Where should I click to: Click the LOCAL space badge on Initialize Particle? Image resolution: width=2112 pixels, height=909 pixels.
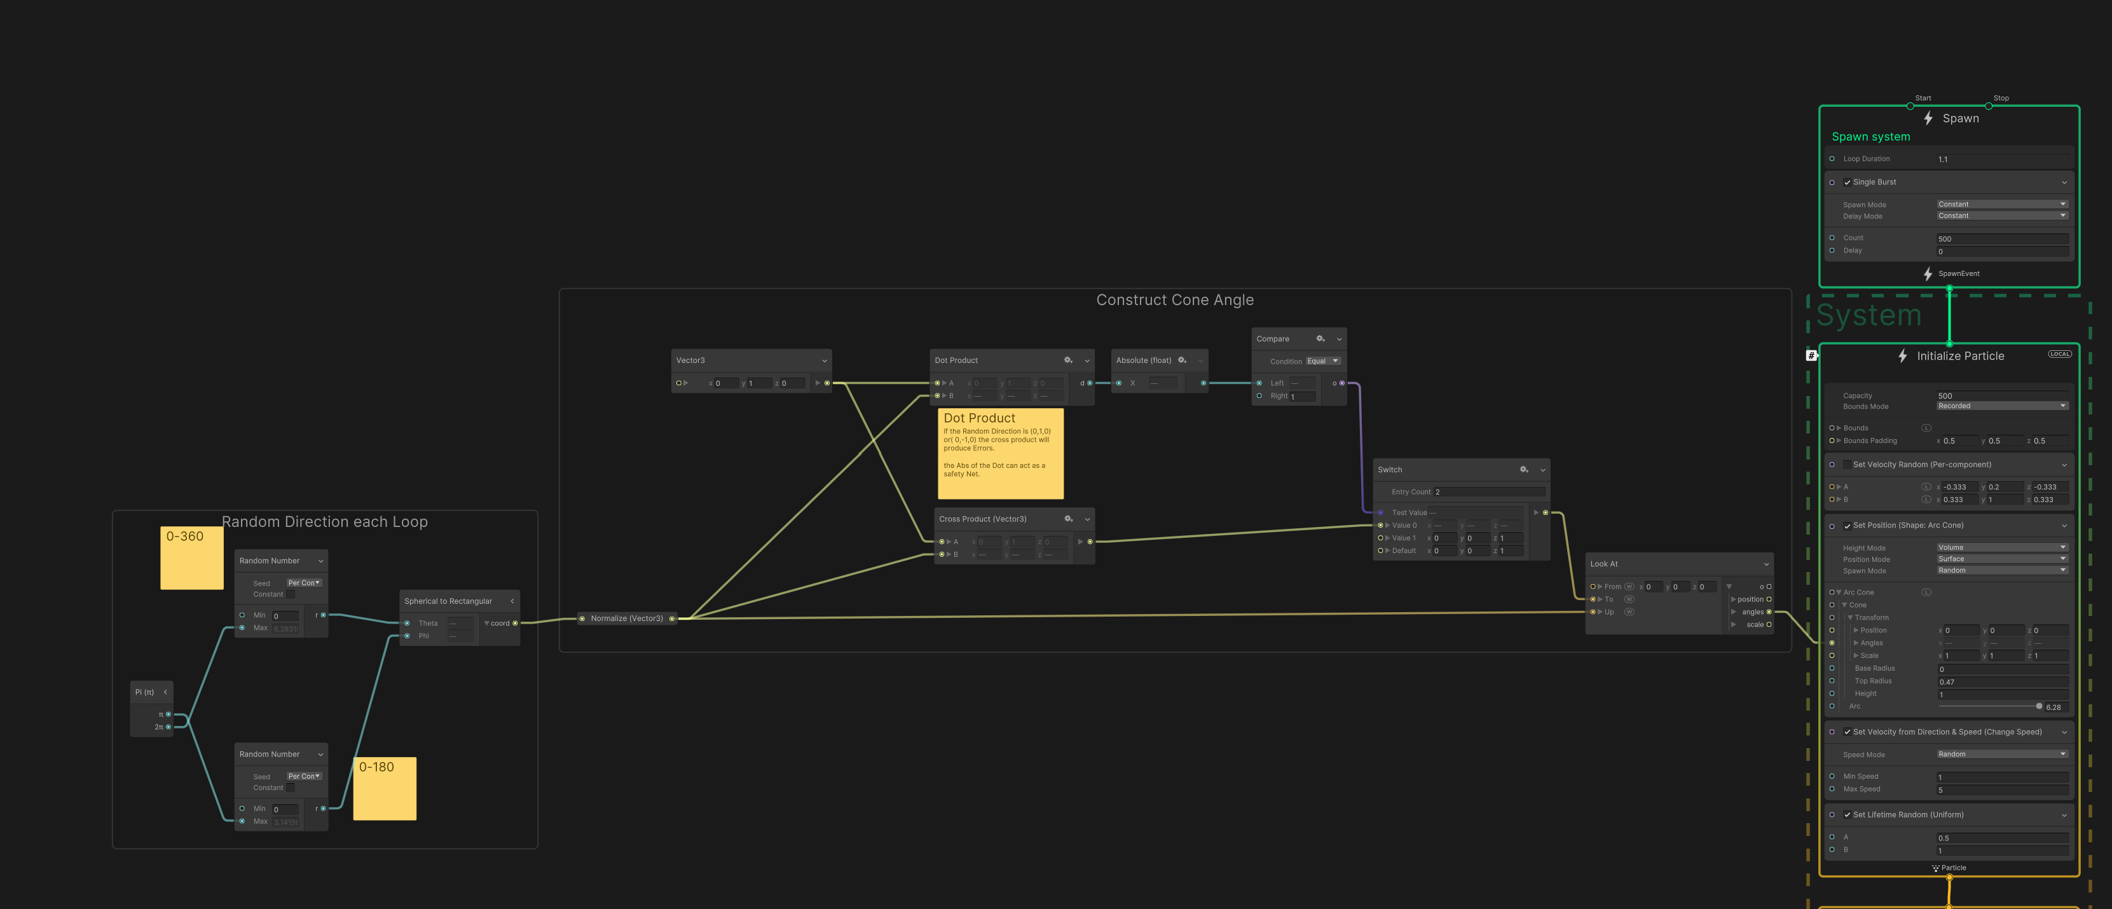(2059, 354)
